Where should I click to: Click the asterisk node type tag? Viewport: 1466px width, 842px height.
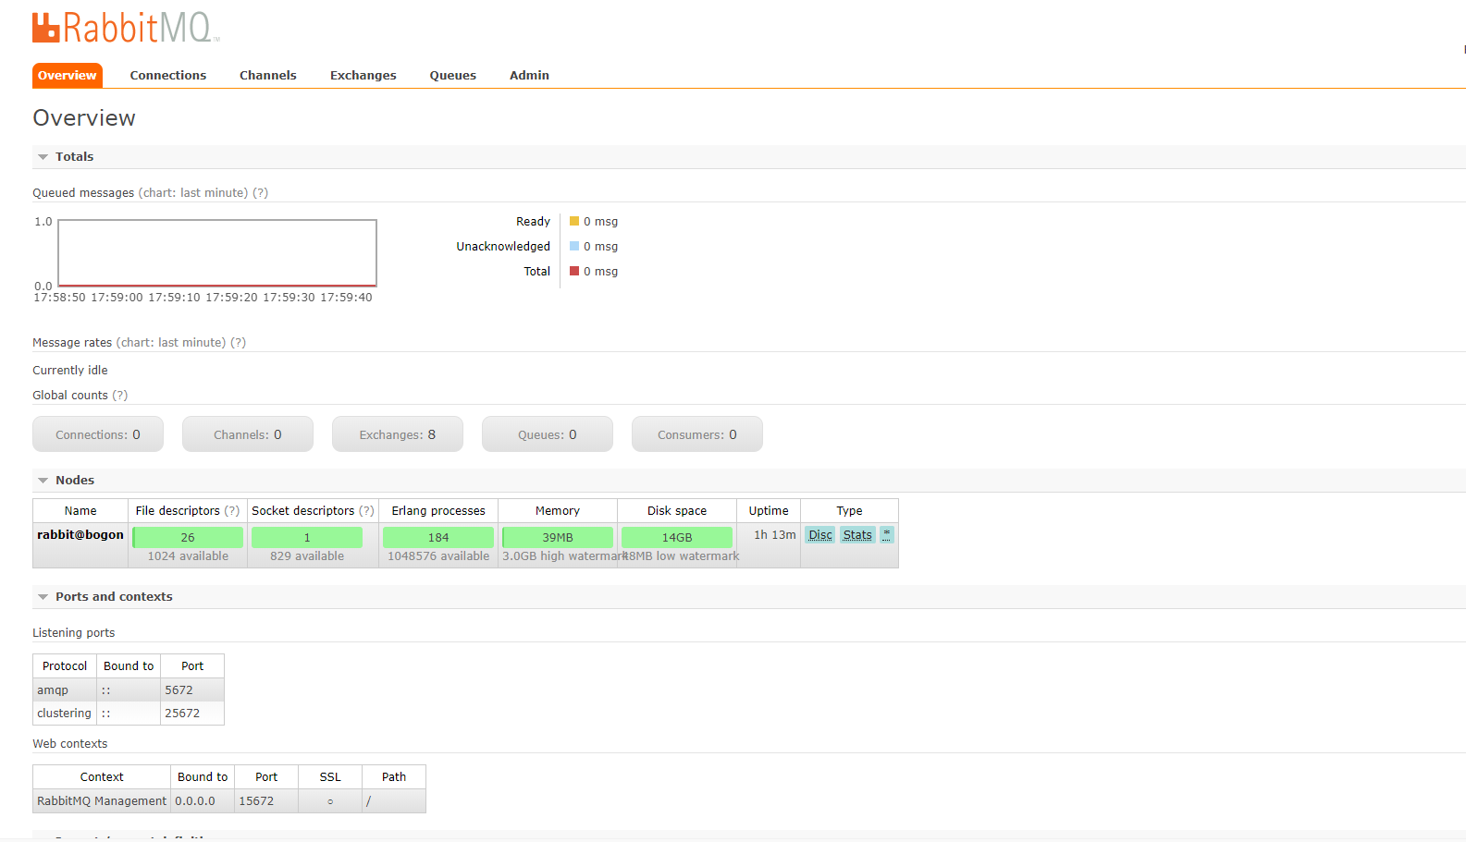887,535
